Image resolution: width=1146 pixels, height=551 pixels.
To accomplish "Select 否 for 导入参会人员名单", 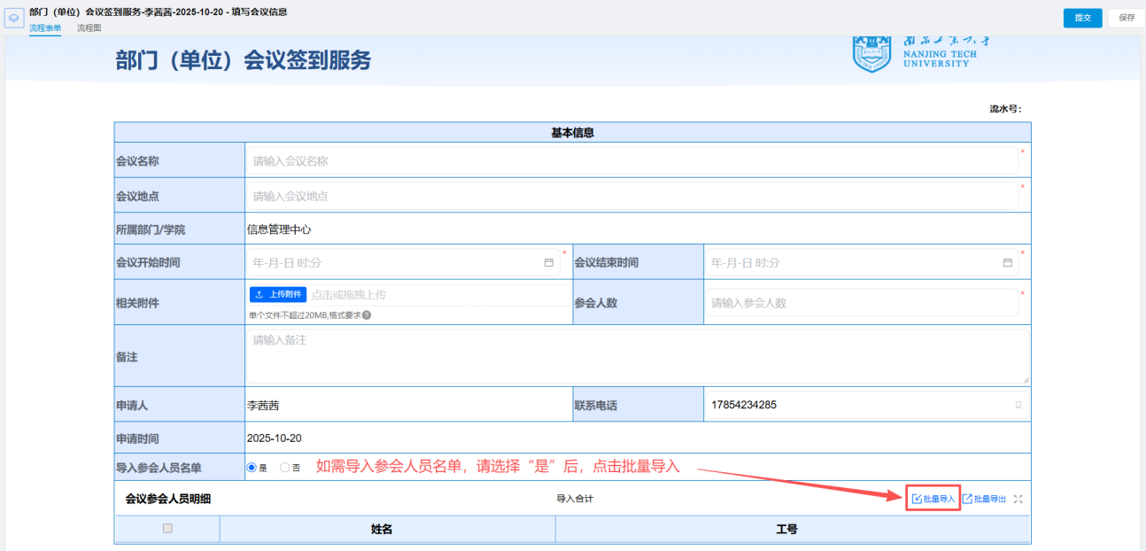I will click(284, 468).
